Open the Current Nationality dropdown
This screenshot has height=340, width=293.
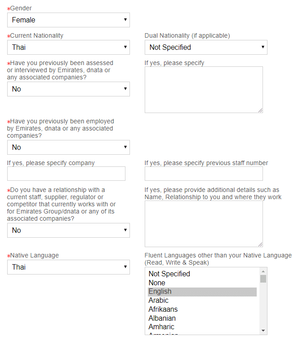pyautogui.click(x=69, y=47)
